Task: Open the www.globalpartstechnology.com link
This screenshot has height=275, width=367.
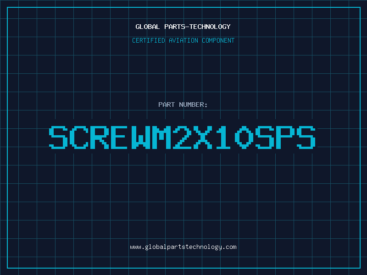Action: pos(183,247)
